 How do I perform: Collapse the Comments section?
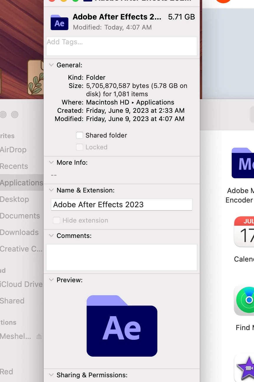51,236
